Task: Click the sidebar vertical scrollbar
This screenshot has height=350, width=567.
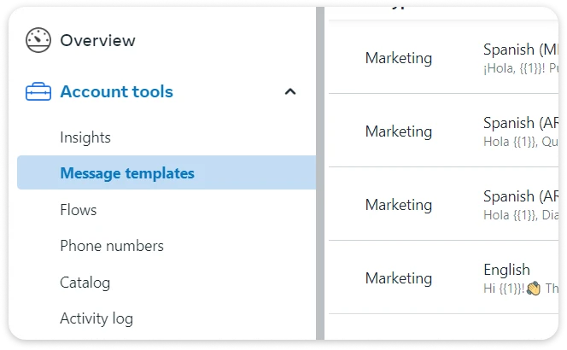Action: 320,171
